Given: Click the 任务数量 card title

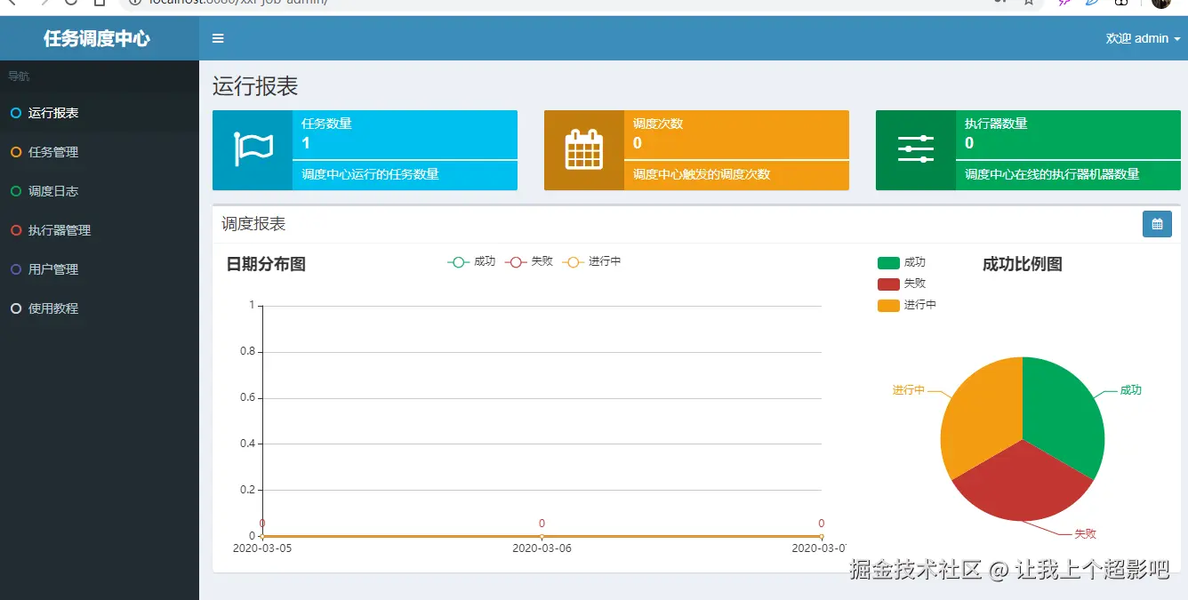Looking at the screenshot, I should 326,124.
